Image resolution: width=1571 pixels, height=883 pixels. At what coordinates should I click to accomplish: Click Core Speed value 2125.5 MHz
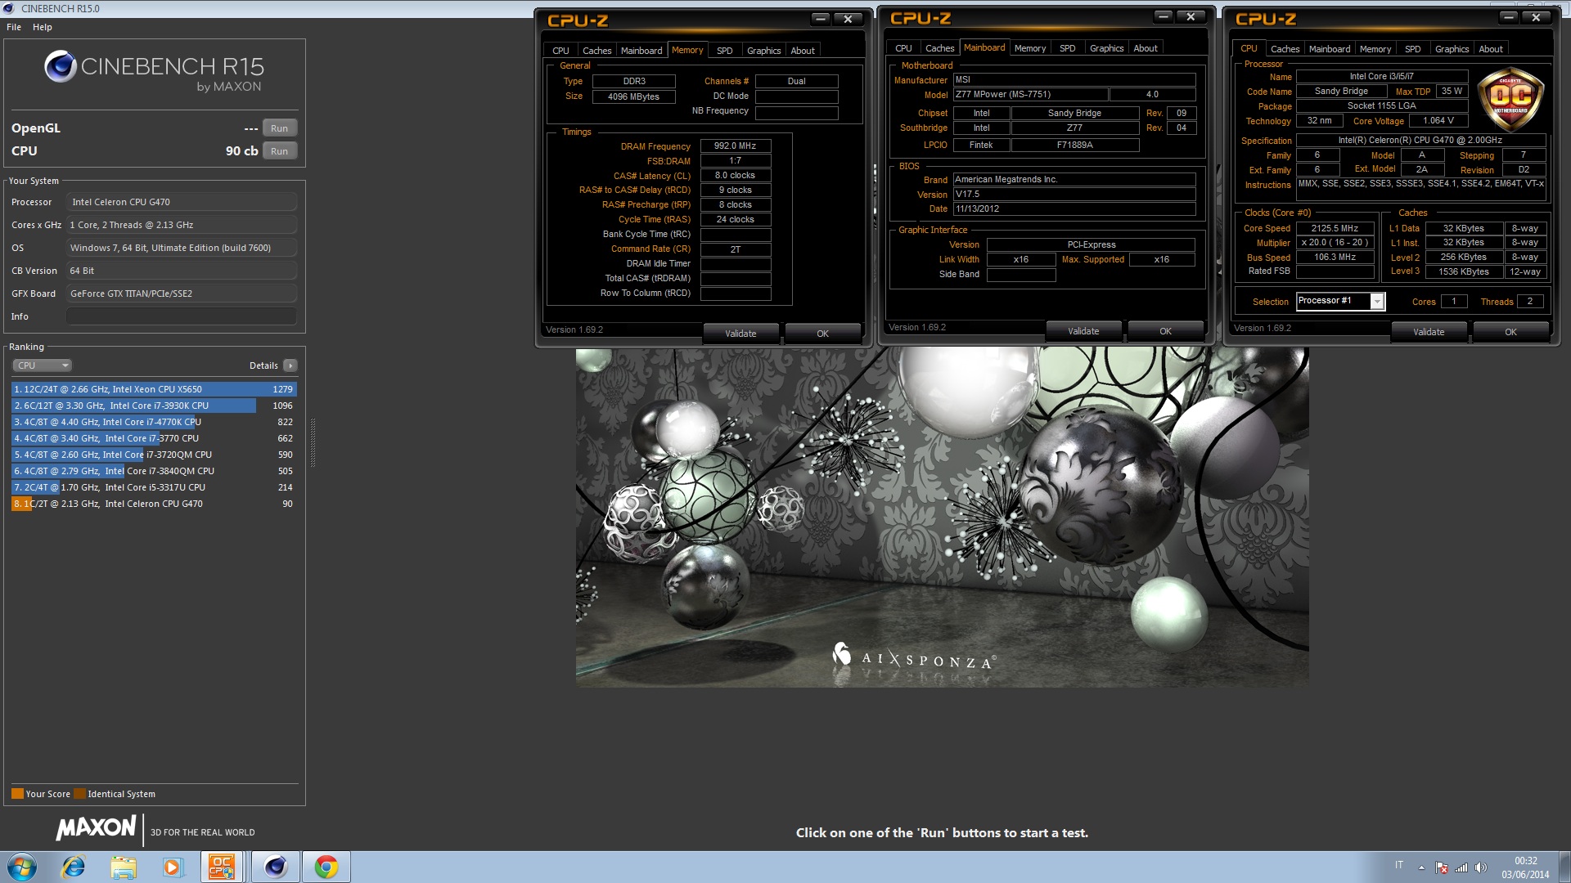coord(1335,228)
